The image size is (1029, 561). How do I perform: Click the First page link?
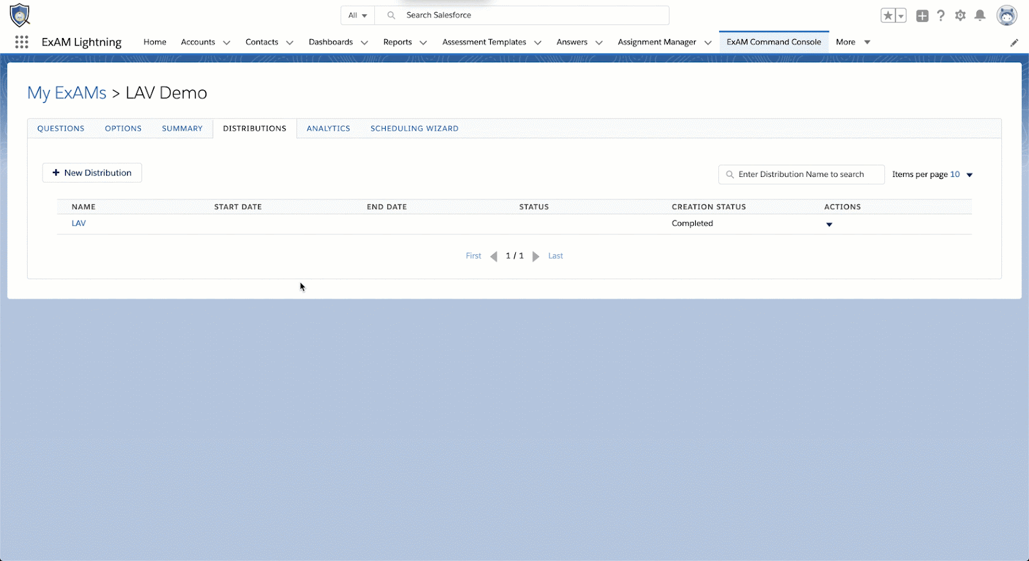point(473,256)
